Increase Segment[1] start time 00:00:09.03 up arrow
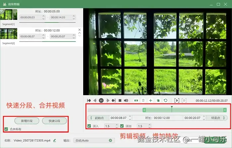 43,16
